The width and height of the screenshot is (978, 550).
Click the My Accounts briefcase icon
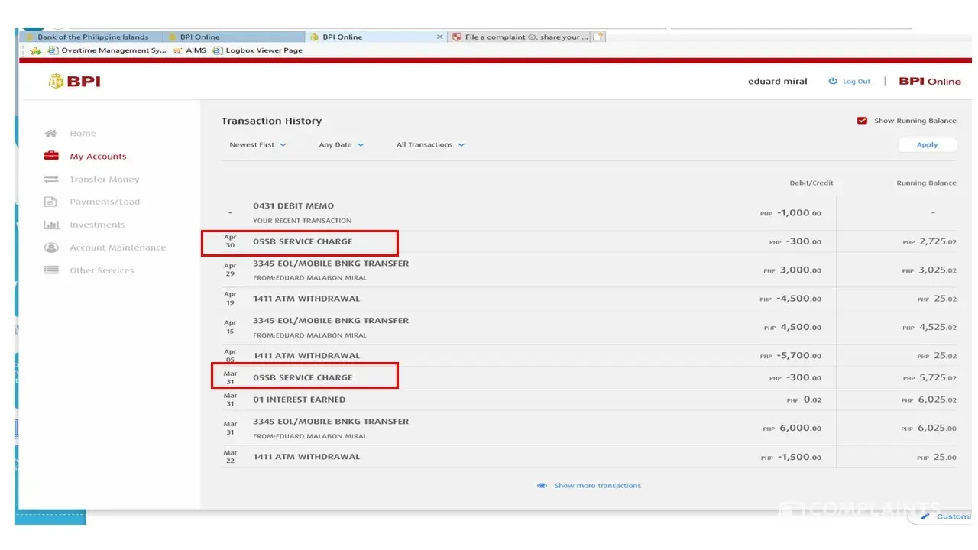(x=51, y=156)
